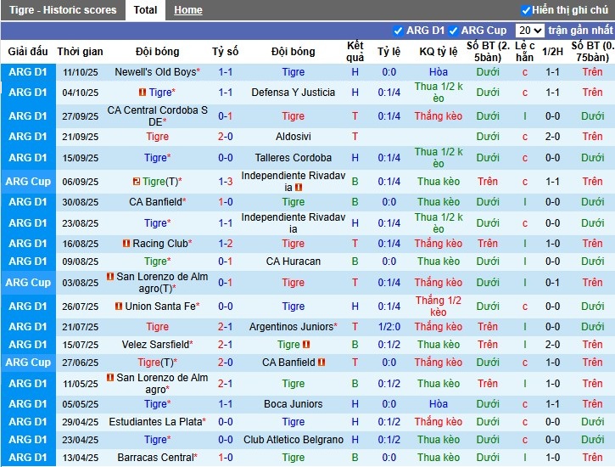Select the Total tab
Viewport: 615px width, 467px height.
[x=145, y=10]
